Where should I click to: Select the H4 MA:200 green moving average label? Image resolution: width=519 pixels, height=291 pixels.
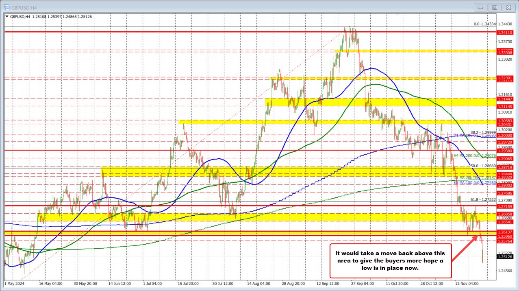point(475,155)
